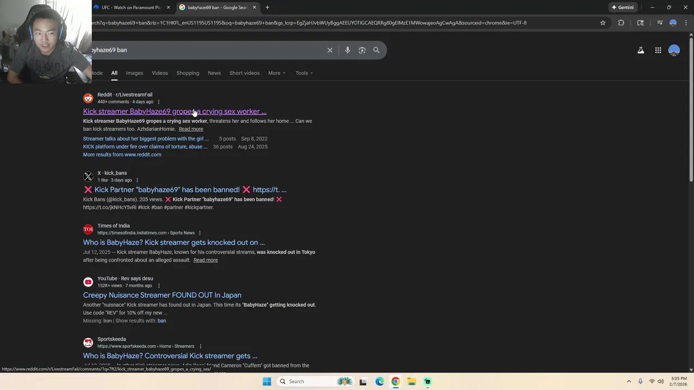Viewport: 694px width, 390px height.
Task: Expand the Tools dropdown
Action: click(x=304, y=73)
